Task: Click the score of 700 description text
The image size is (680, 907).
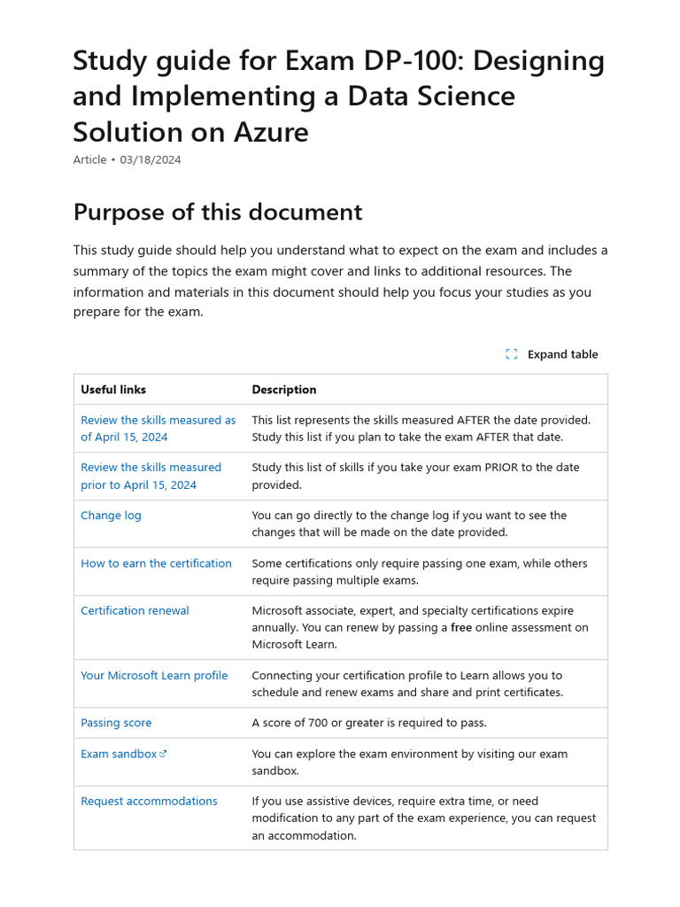Action: (368, 723)
